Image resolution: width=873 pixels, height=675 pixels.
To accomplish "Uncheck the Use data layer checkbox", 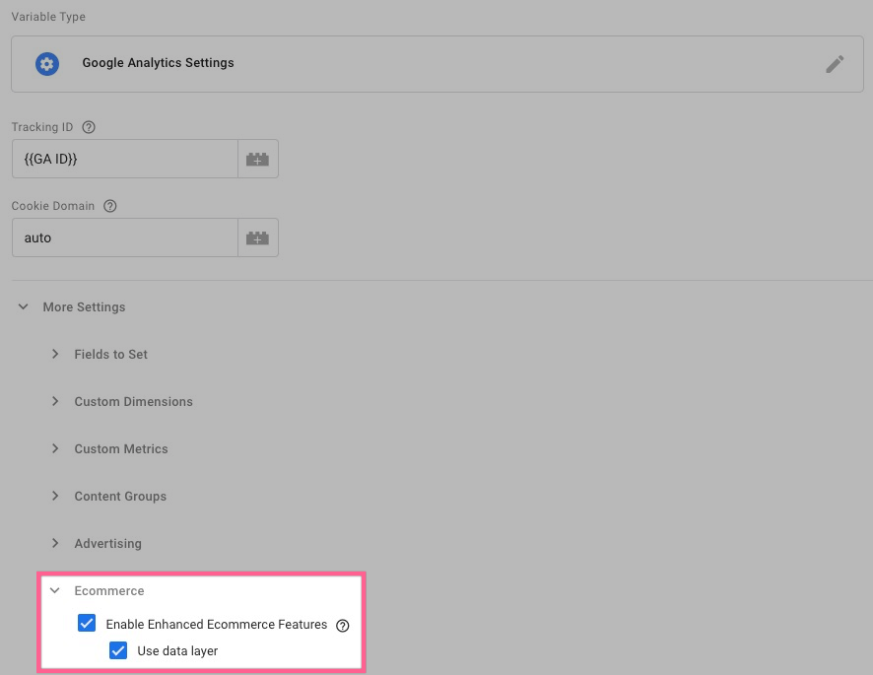I will (118, 650).
